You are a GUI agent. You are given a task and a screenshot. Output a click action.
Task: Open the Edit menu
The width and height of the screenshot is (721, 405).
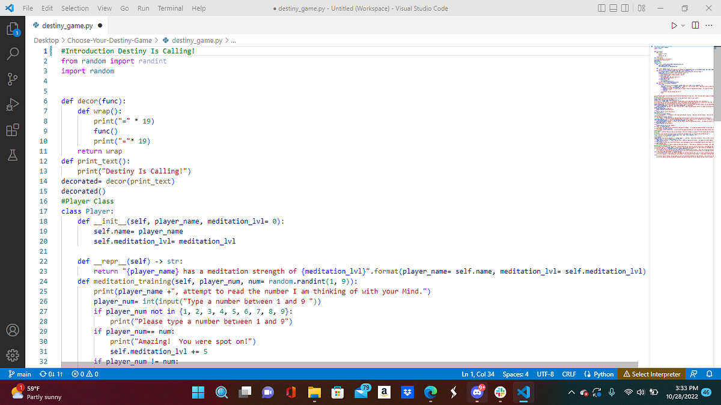point(48,8)
